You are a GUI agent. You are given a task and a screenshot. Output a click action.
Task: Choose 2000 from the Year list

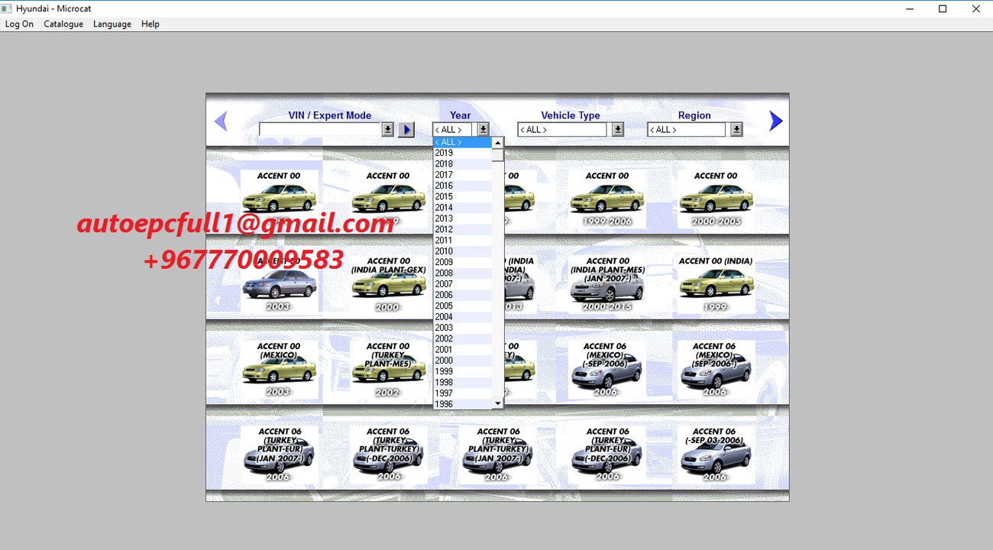pyautogui.click(x=462, y=361)
